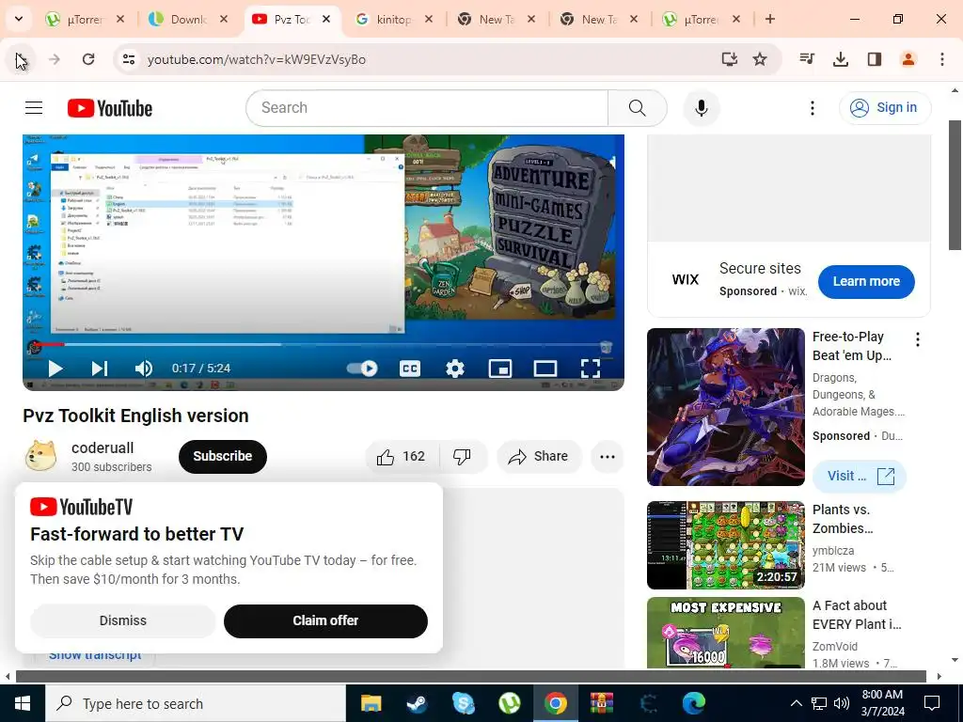This screenshot has height=722, width=963.
Task: Open the YouTube hamburger guide menu
Action: click(34, 108)
